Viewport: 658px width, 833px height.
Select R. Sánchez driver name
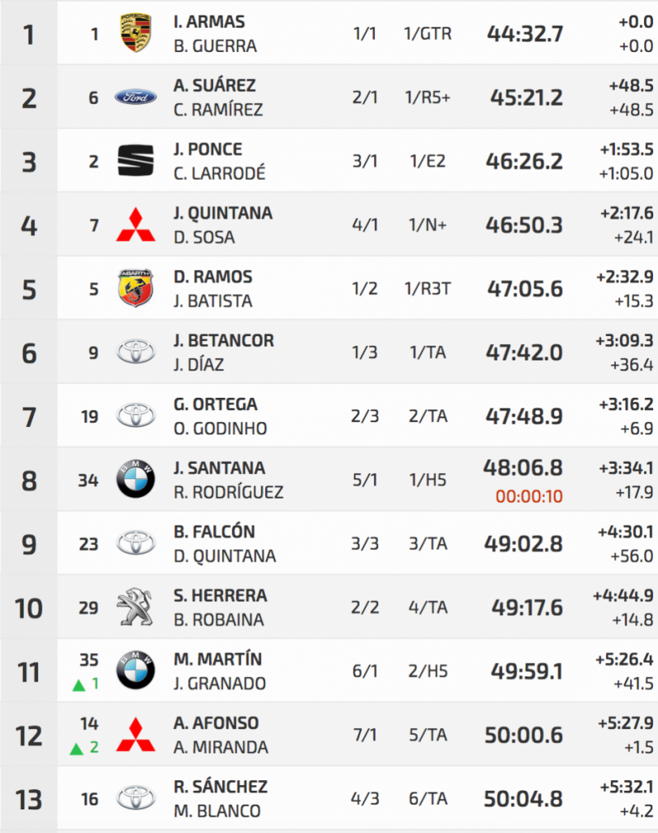coord(220,787)
